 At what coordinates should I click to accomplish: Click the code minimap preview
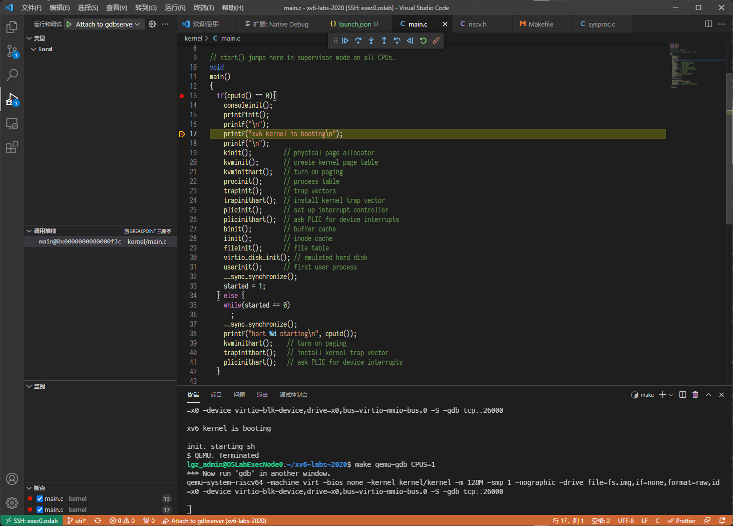[x=684, y=66]
